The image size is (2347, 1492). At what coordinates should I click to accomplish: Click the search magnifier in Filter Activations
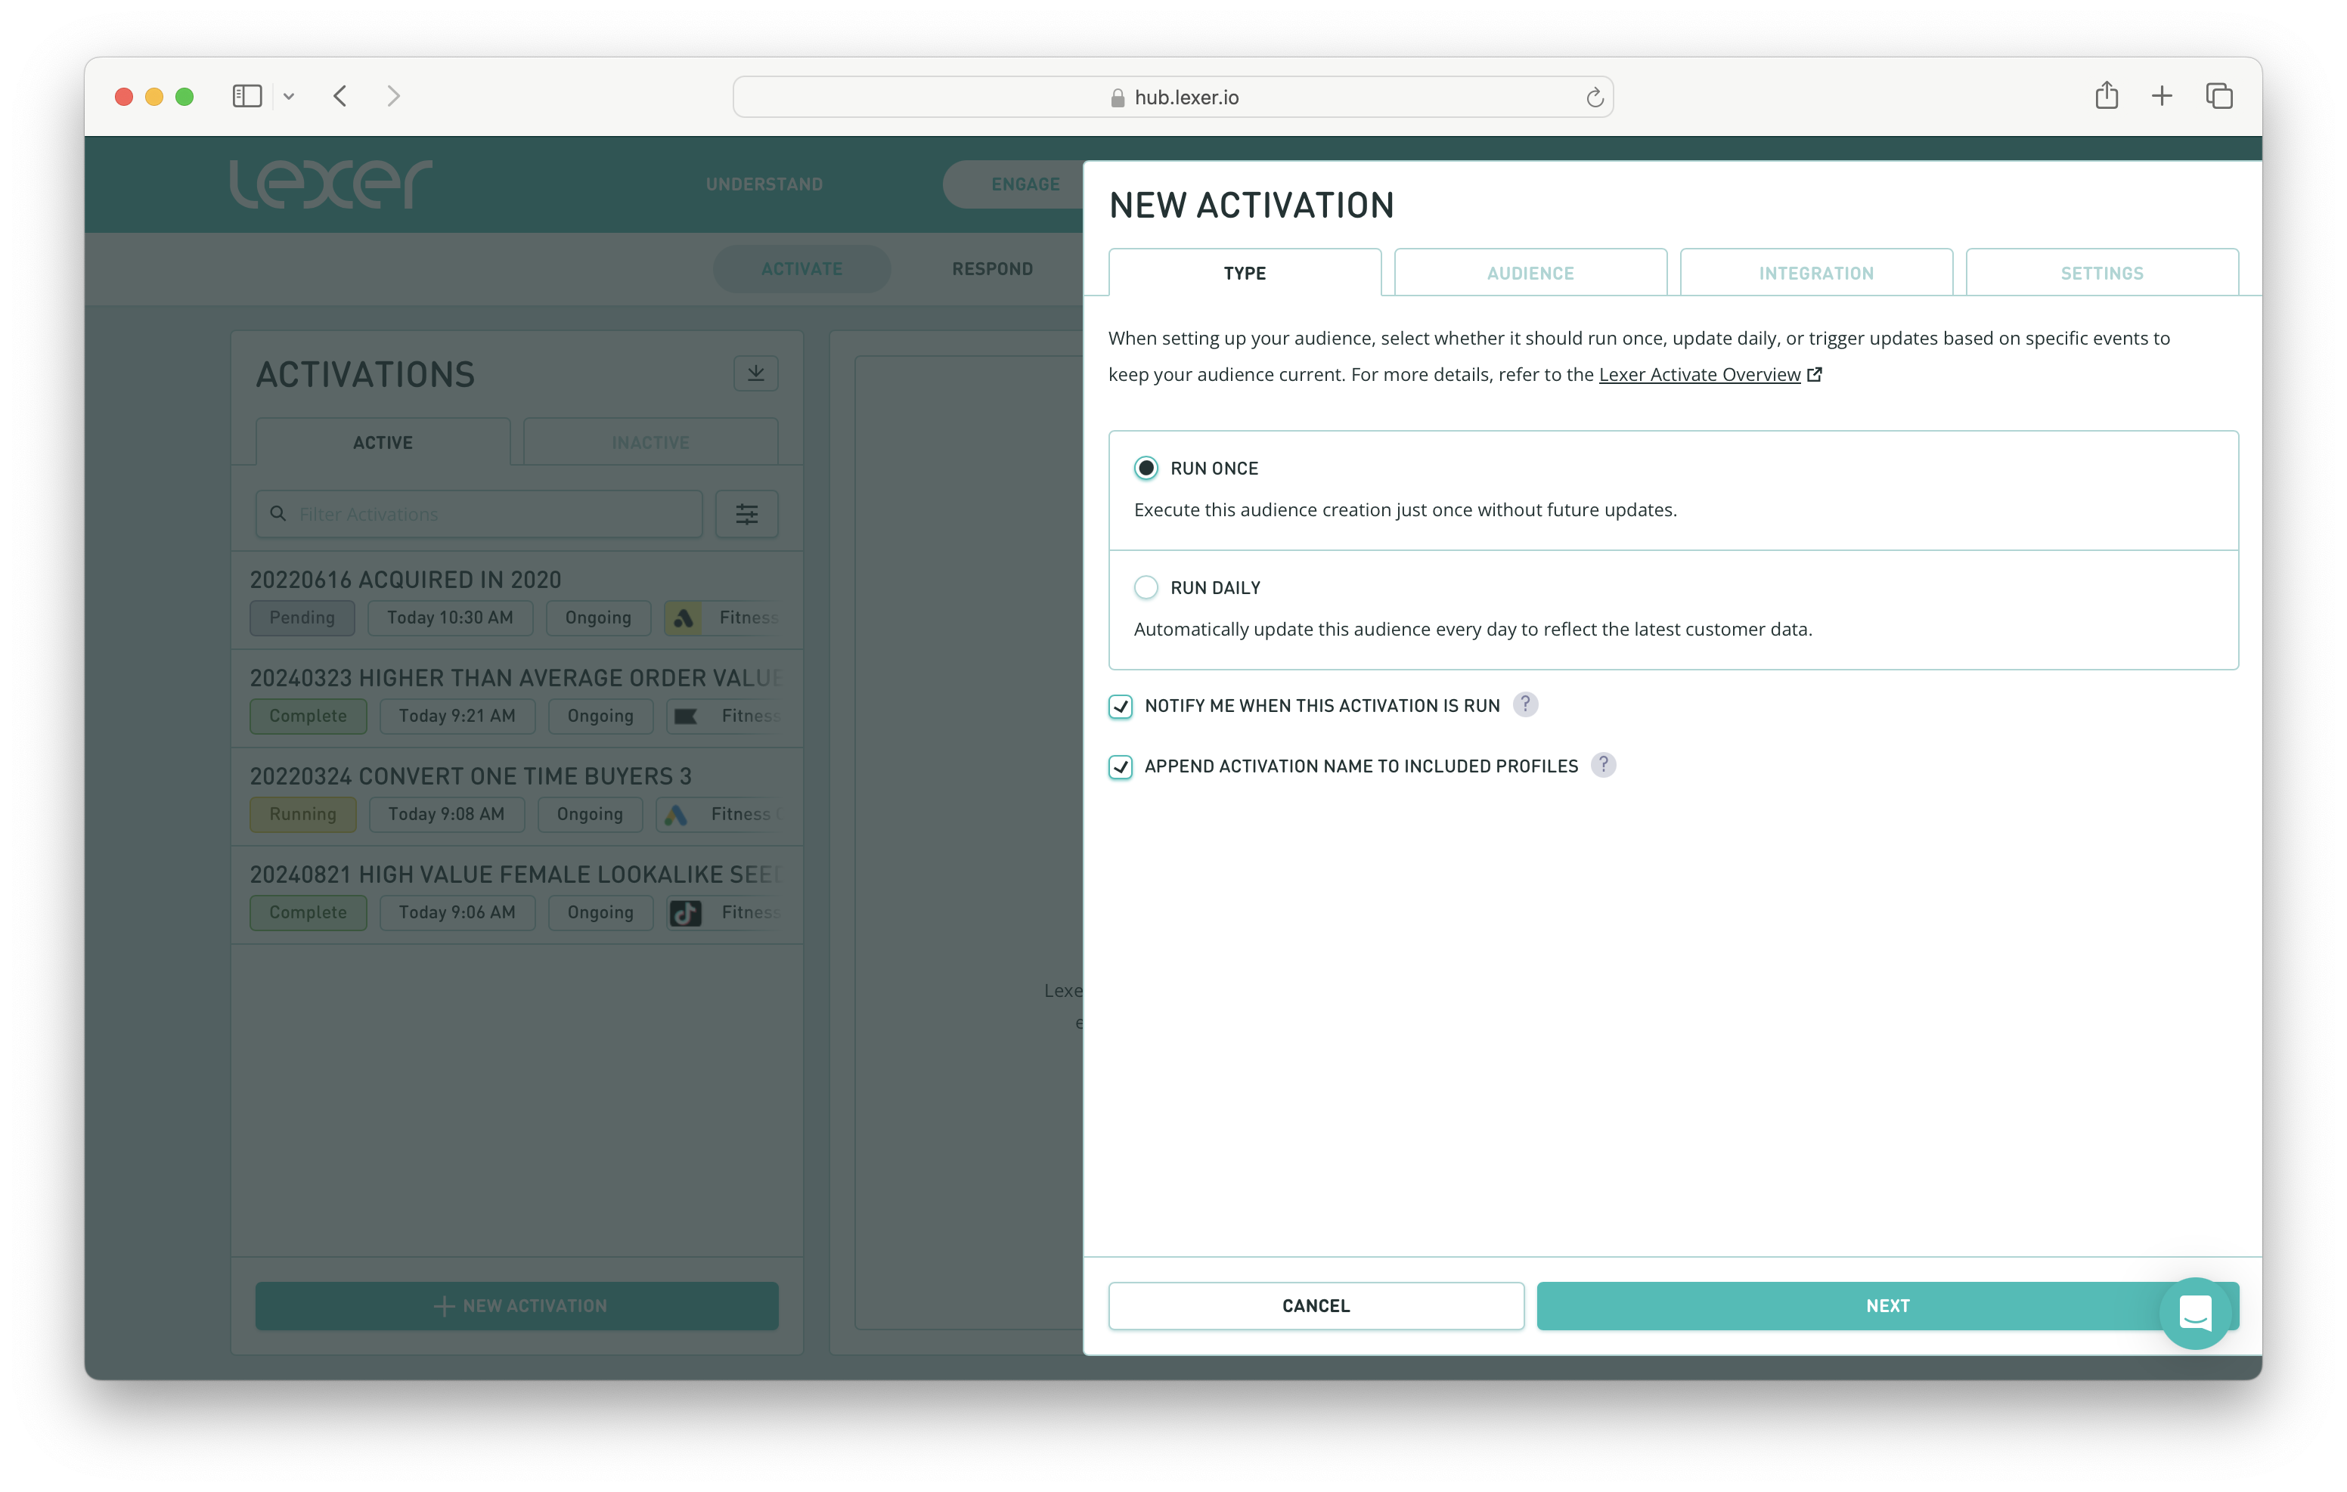[277, 513]
